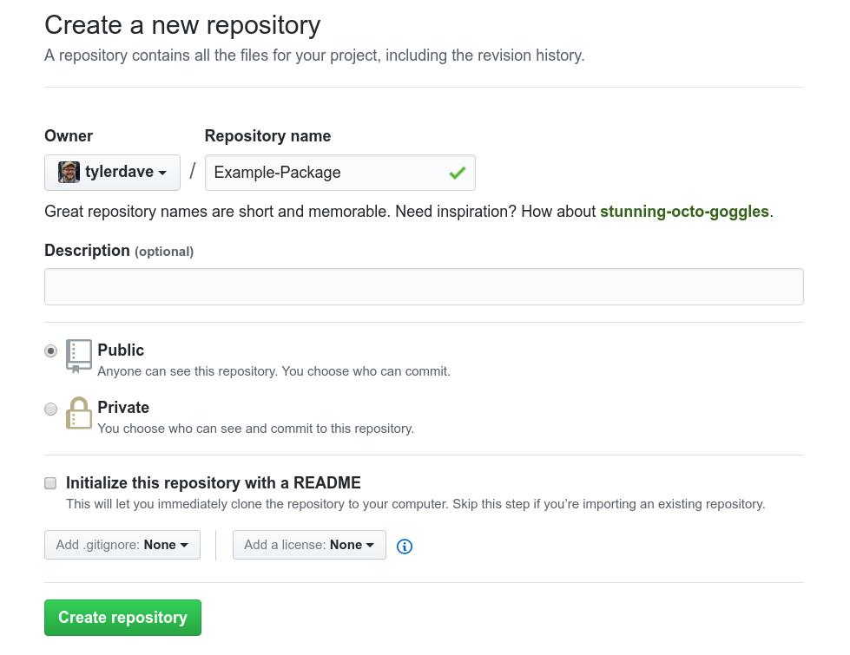Click the tylerdave avatar icon
This screenshot has height=655, width=850.
[68, 172]
